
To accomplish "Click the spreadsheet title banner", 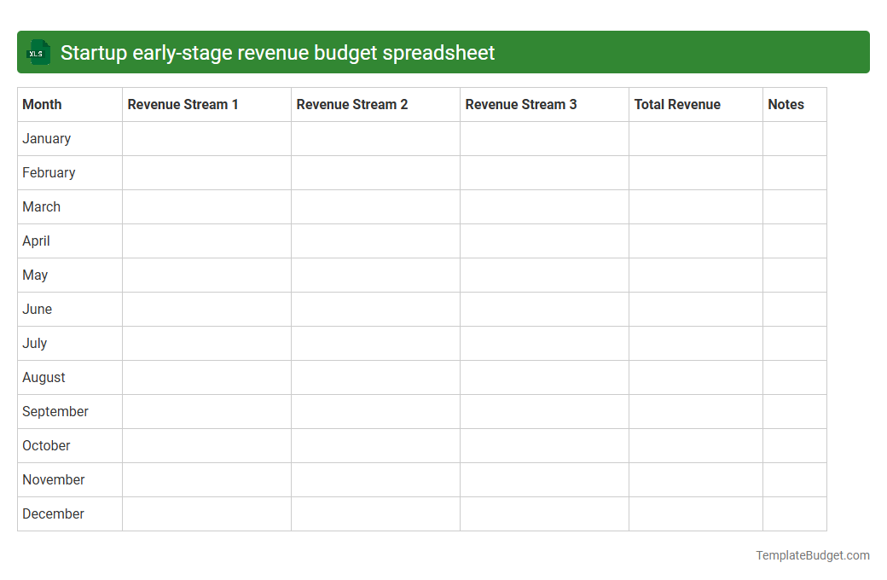I will pos(443,52).
